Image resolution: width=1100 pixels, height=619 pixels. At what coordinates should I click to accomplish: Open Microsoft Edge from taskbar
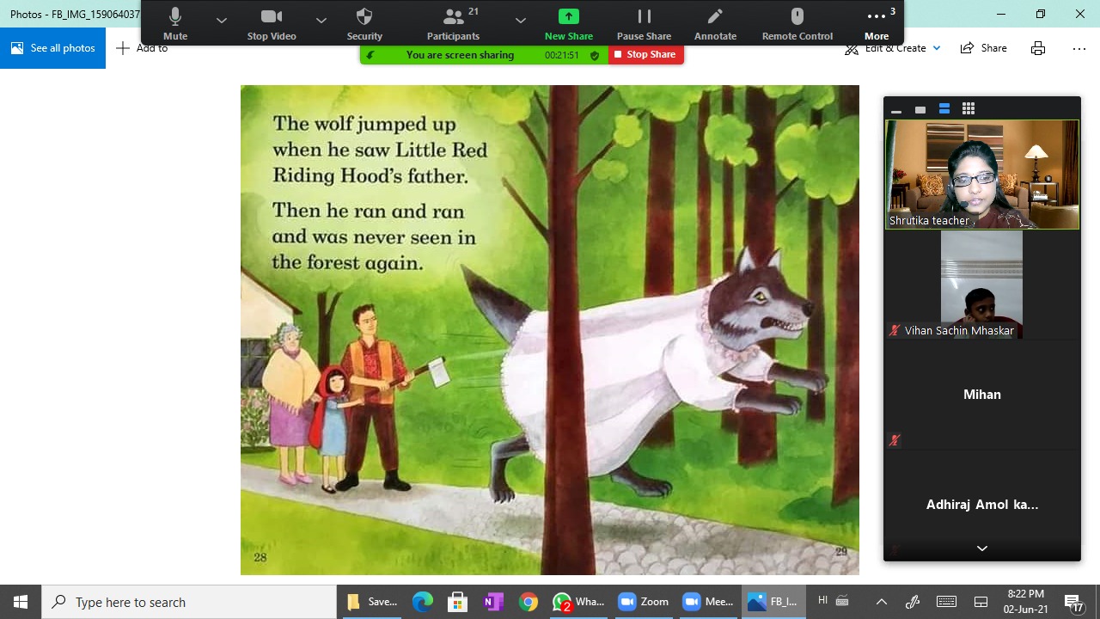[422, 602]
